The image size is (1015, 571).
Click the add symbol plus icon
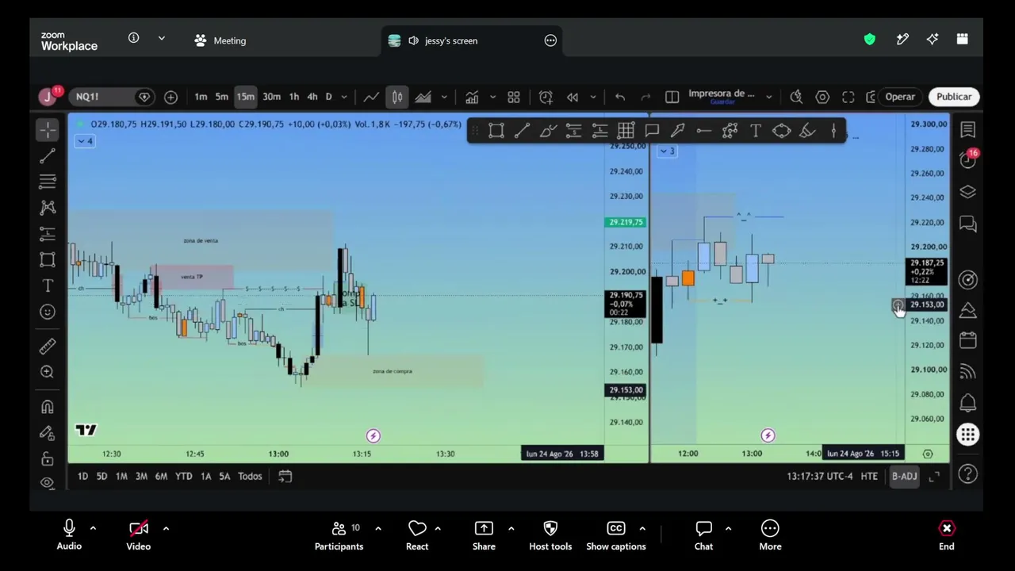click(170, 97)
